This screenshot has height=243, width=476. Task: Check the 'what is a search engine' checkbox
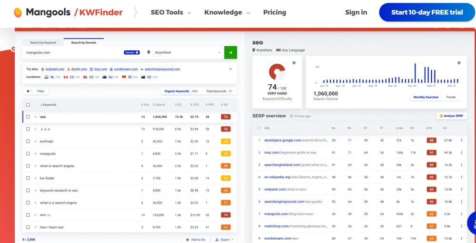coord(28,202)
